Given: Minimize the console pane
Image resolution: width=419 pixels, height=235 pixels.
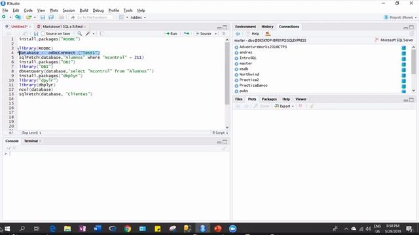Looking at the screenshot, I should (219, 142).
